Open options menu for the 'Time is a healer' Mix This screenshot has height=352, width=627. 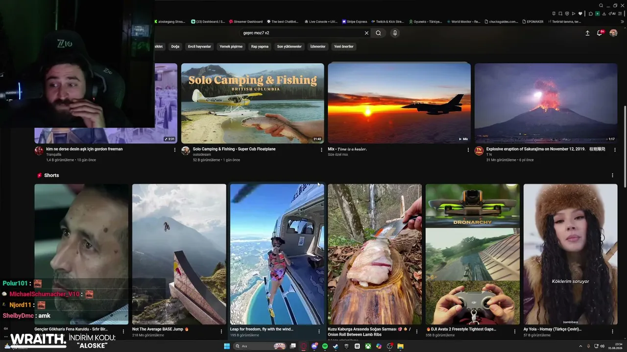(468, 150)
